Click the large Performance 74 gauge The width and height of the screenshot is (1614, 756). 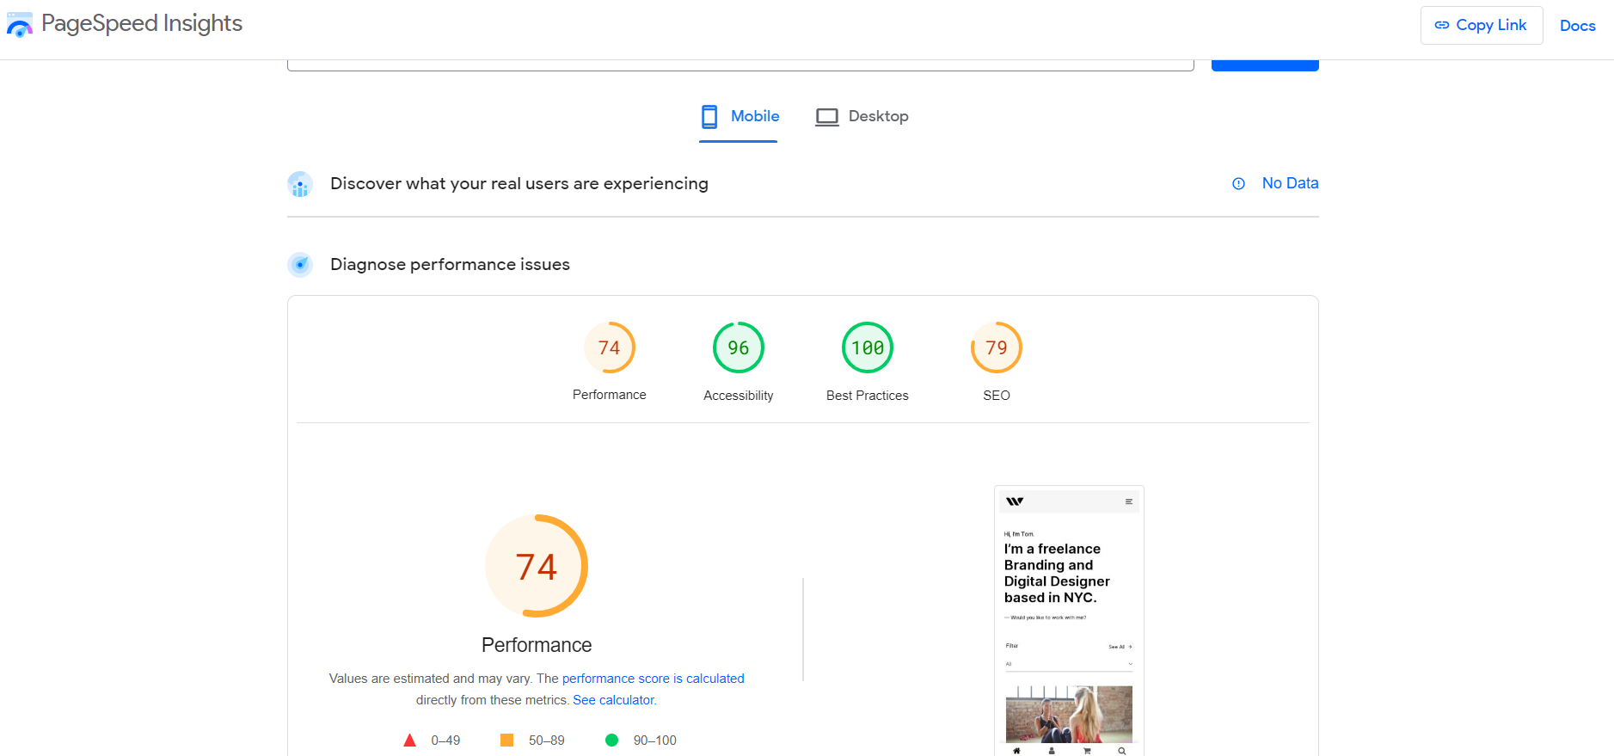(x=537, y=566)
